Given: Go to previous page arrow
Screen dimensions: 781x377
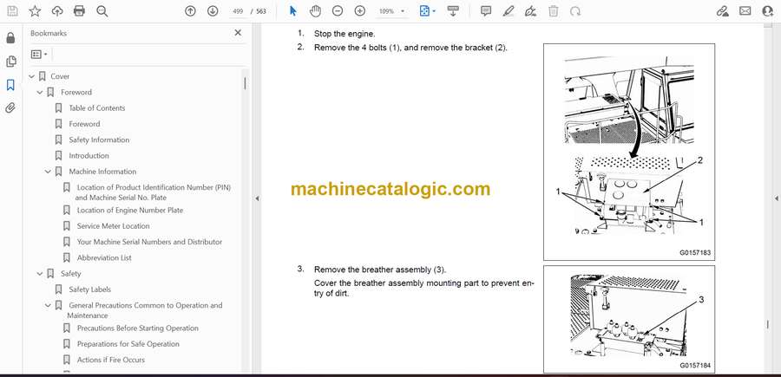Looking at the screenshot, I should click(x=190, y=11).
